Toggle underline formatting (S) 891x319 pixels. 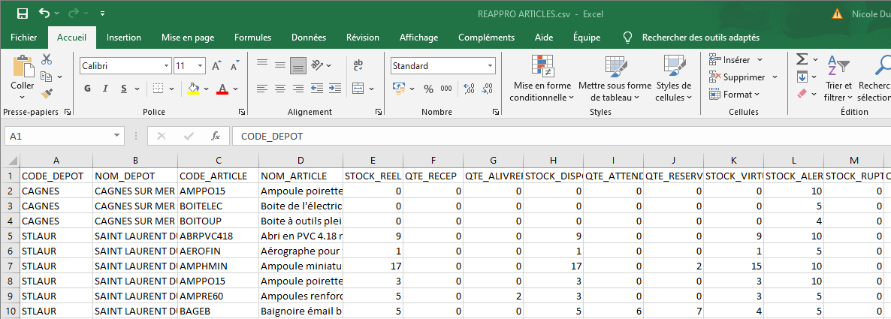(x=123, y=89)
